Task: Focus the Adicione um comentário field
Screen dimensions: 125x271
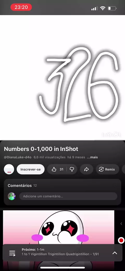Action: click(68, 196)
